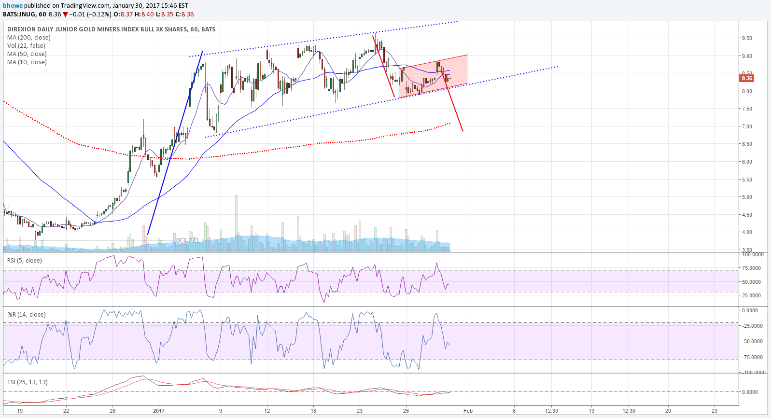Image resolution: width=771 pixels, height=418 pixels.
Task: Select the MA (50, close) legend
Action: pyautogui.click(x=27, y=54)
